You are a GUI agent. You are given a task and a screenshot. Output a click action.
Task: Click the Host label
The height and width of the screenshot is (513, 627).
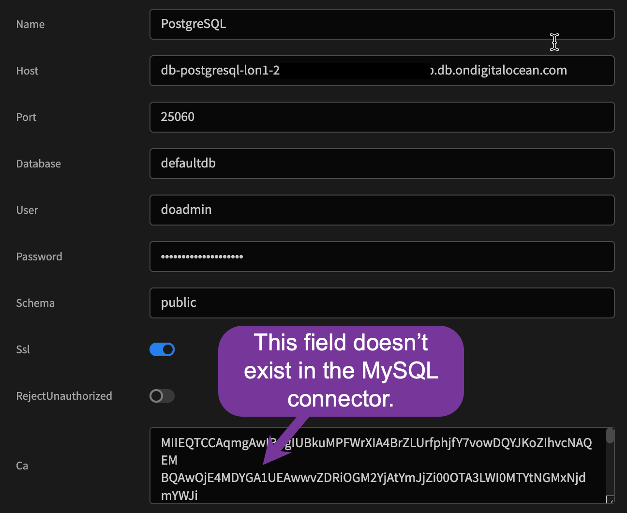(x=27, y=71)
